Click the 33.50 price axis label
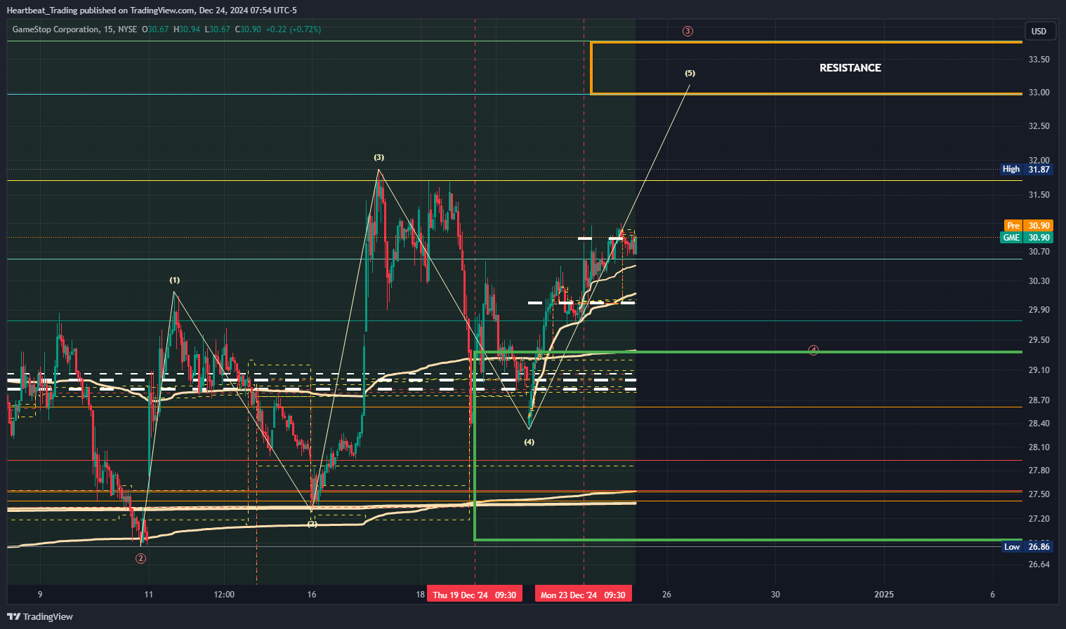This screenshot has width=1066, height=629. (x=1039, y=60)
